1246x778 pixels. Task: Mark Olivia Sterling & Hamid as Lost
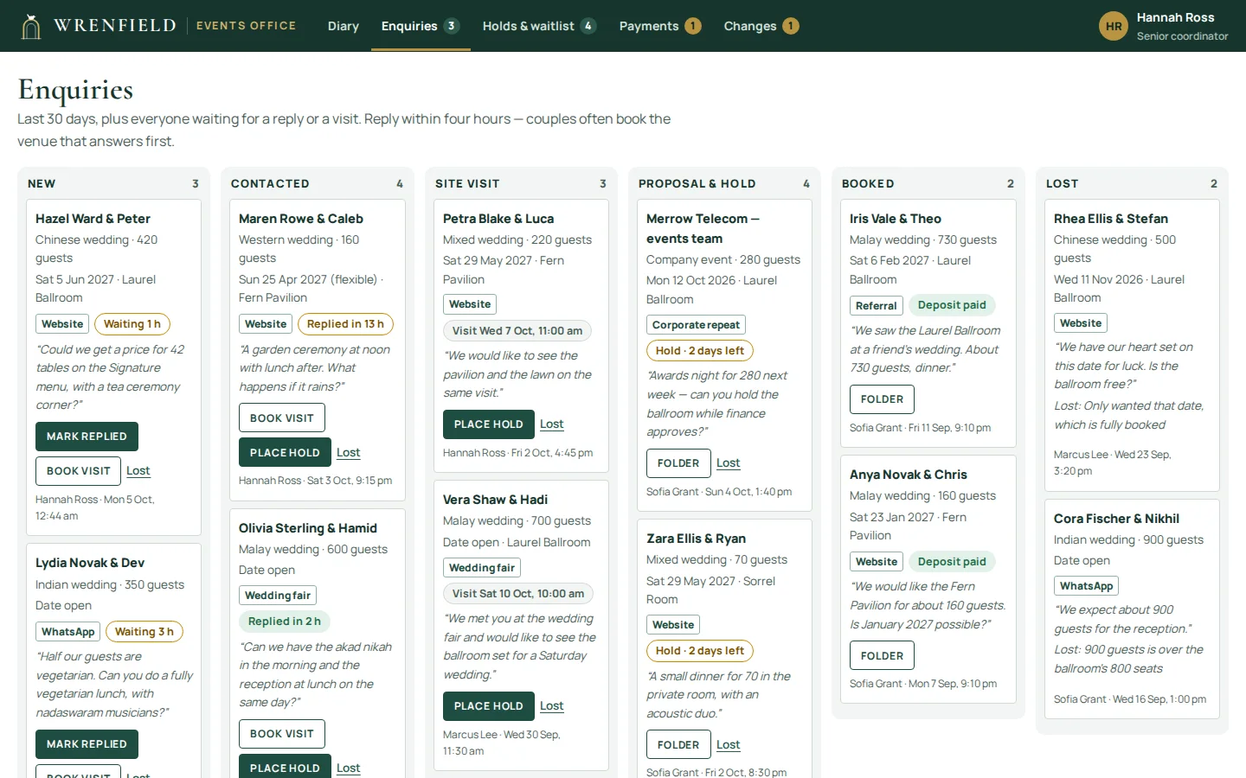[348, 768]
